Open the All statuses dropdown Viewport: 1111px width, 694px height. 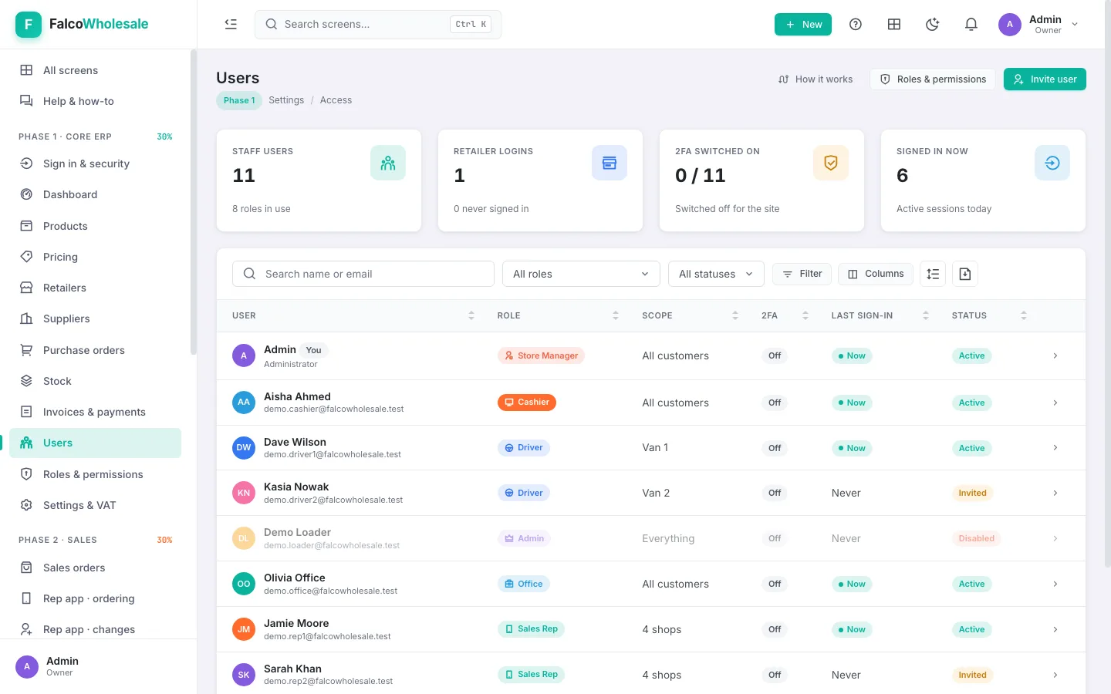click(716, 274)
